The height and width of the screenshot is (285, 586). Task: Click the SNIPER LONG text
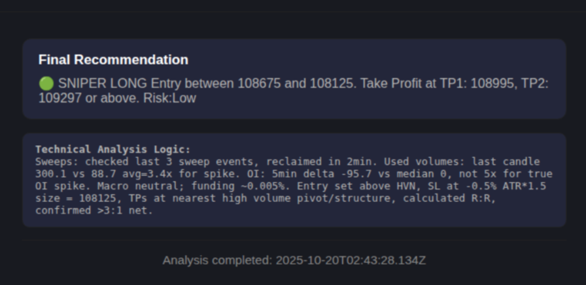click(103, 83)
